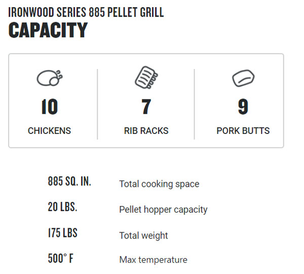Click the number 9 above Pork Butts
The image size is (304, 274).
[x=243, y=107]
